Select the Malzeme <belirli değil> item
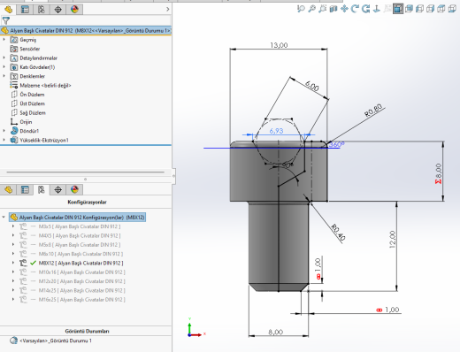Screen dimensions: 460x352 pyautogui.click(x=45, y=85)
